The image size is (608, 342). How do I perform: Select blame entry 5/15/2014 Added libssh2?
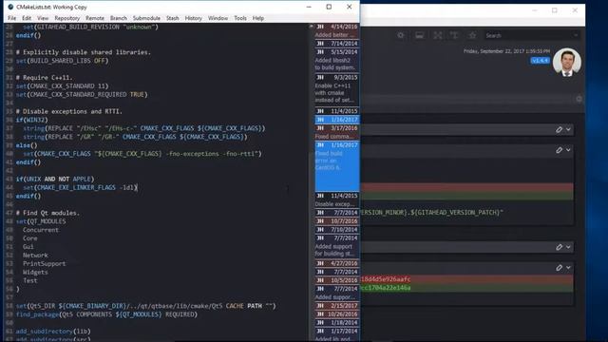coord(337,60)
